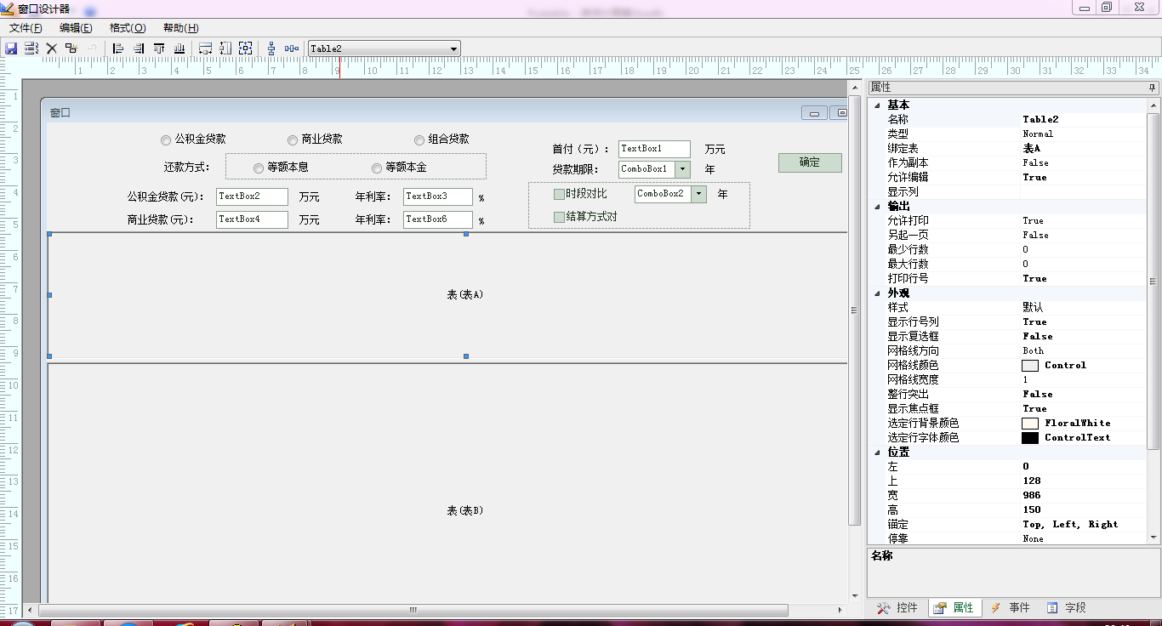Image resolution: width=1162 pixels, height=626 pixels.
Task: Click the Align Top edges toolbar icon
Action: coord(159,48)
